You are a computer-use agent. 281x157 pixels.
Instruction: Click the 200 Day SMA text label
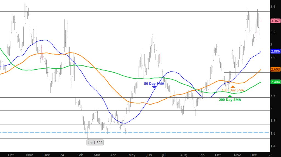230,100
